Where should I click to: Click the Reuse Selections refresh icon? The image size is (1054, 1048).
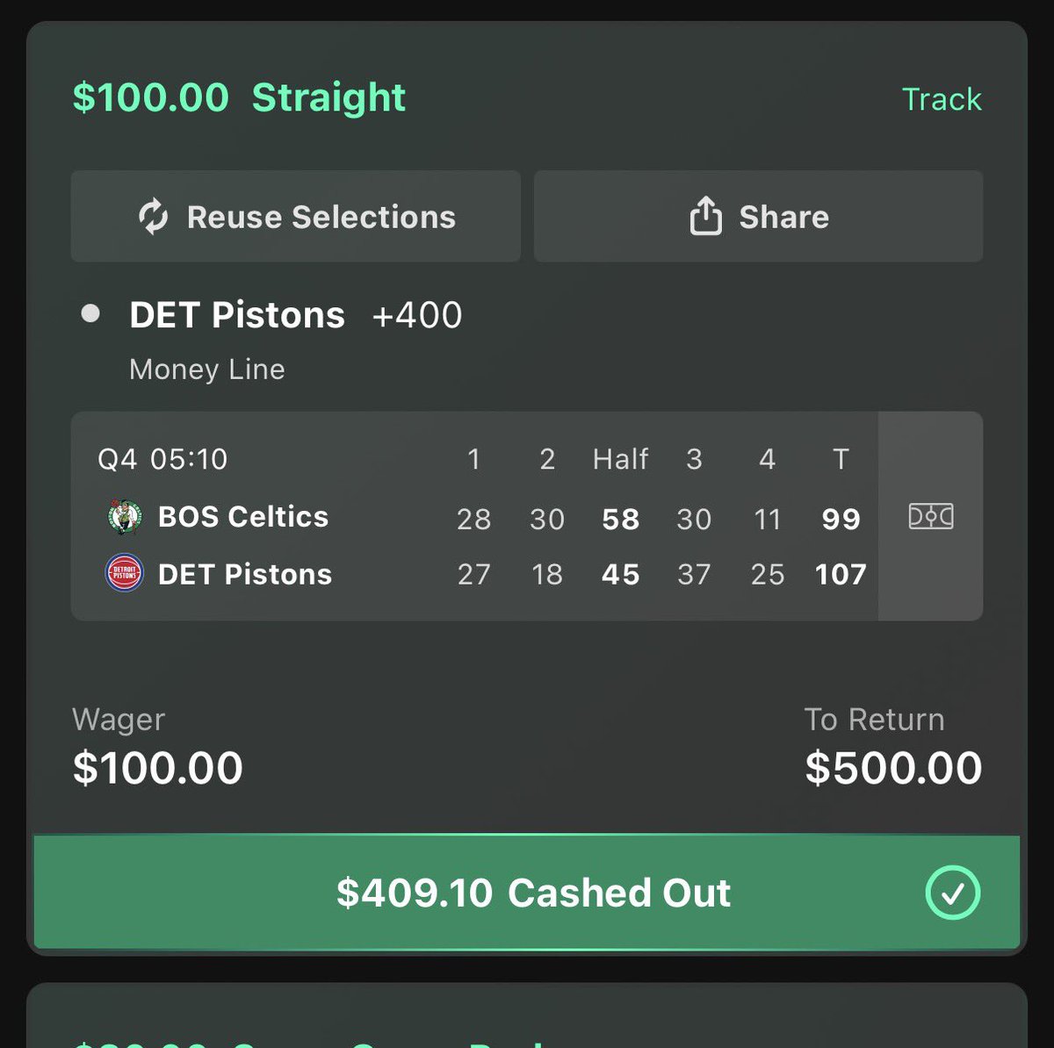tap(153, 217)
